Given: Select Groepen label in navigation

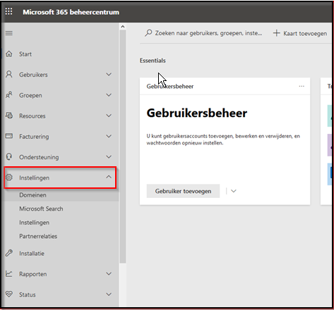Looking at the screenshot, I should [30, 96].
